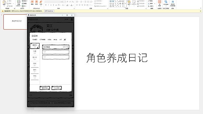Close the 日记本 dialog with X
The width and height of the screenshot is (203, 114).
(x=65, y=40)
